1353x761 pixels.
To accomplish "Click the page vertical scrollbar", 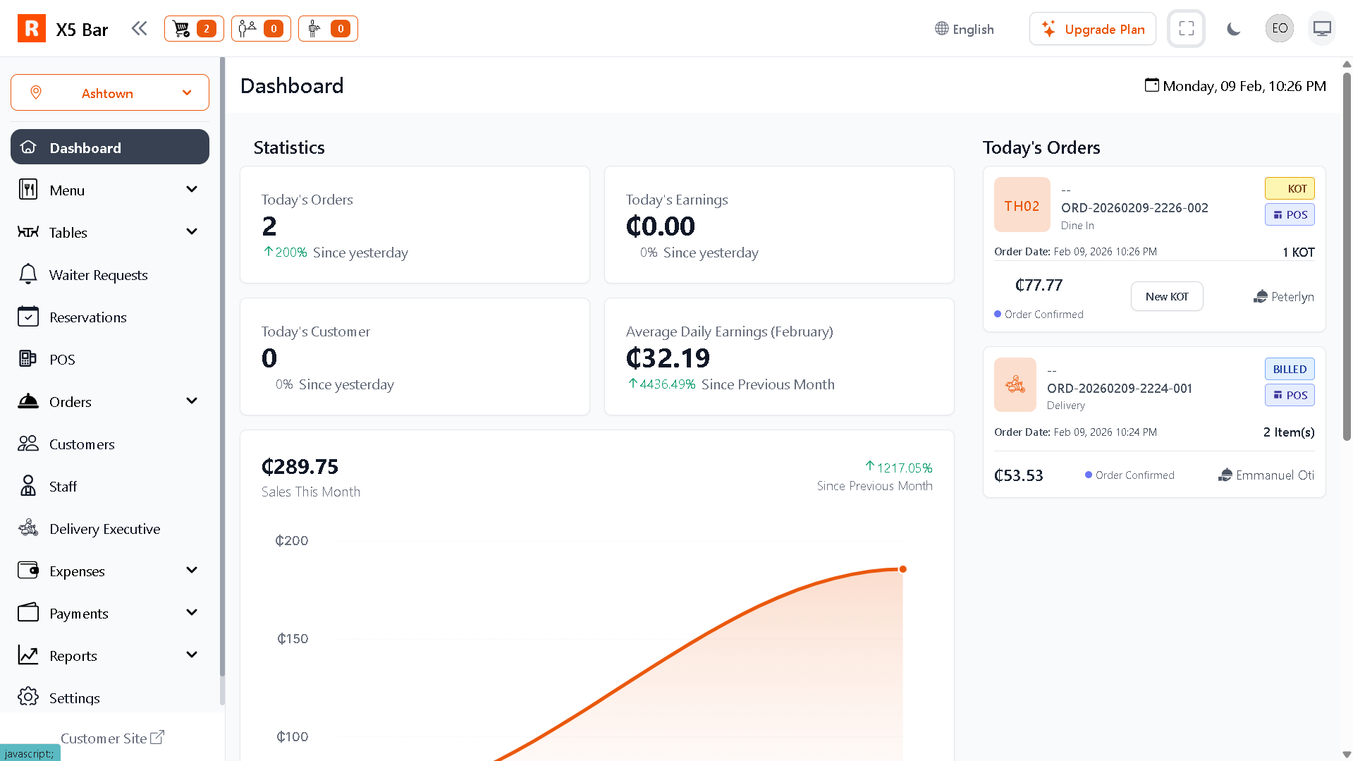I will point(1347,254).
